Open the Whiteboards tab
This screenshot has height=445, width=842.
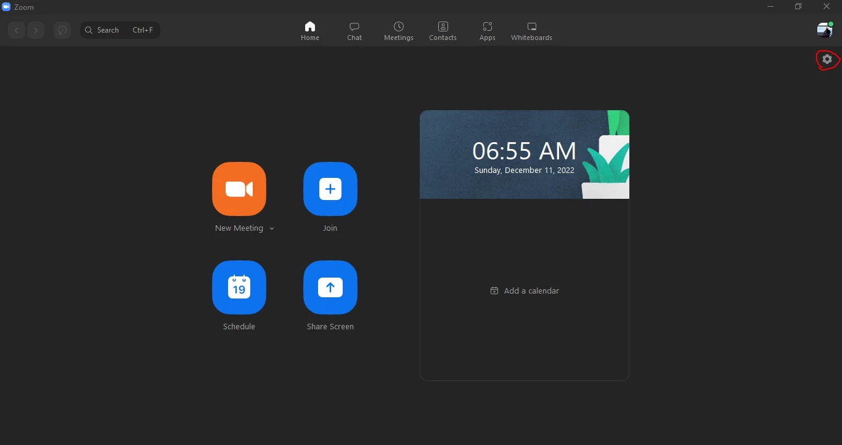coord(532,31)
